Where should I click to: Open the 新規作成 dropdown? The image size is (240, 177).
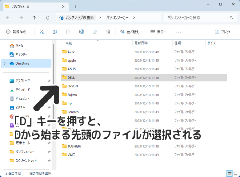click(x=18, y=32)
